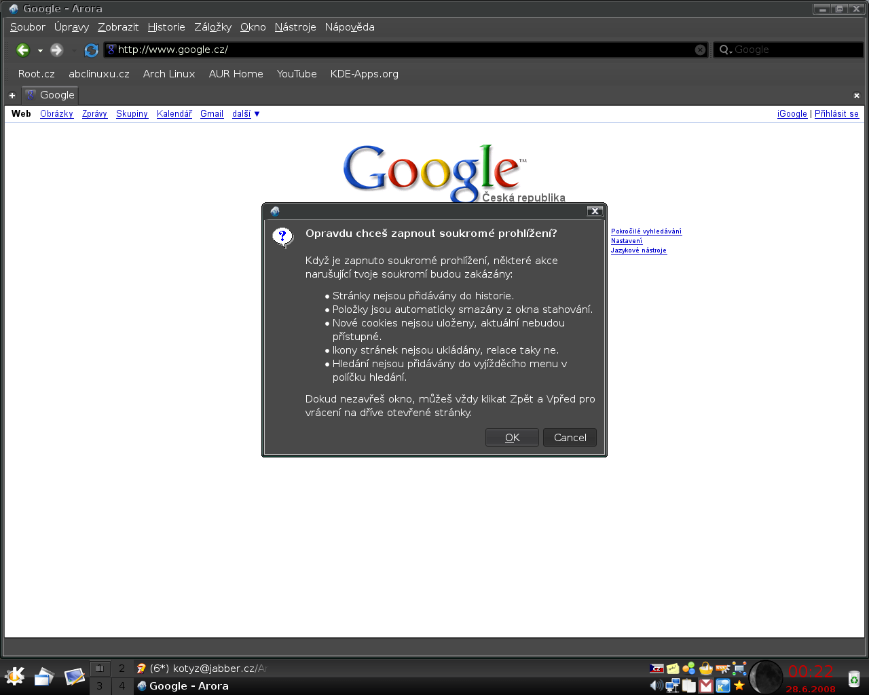Switch to kotyz@jabber.cz taskbar window
Viewport: 869px width, 695px height.
202,669
